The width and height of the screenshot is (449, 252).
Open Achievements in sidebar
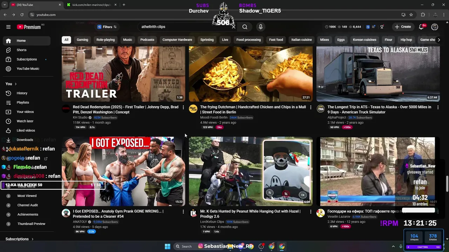[27, 215]
